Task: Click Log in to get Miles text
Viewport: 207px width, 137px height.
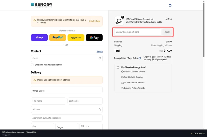Action: [x=157, y=58]
